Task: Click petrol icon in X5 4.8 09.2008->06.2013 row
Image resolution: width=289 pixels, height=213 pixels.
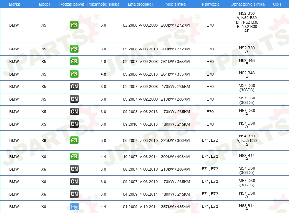Action: coord(74,74)
